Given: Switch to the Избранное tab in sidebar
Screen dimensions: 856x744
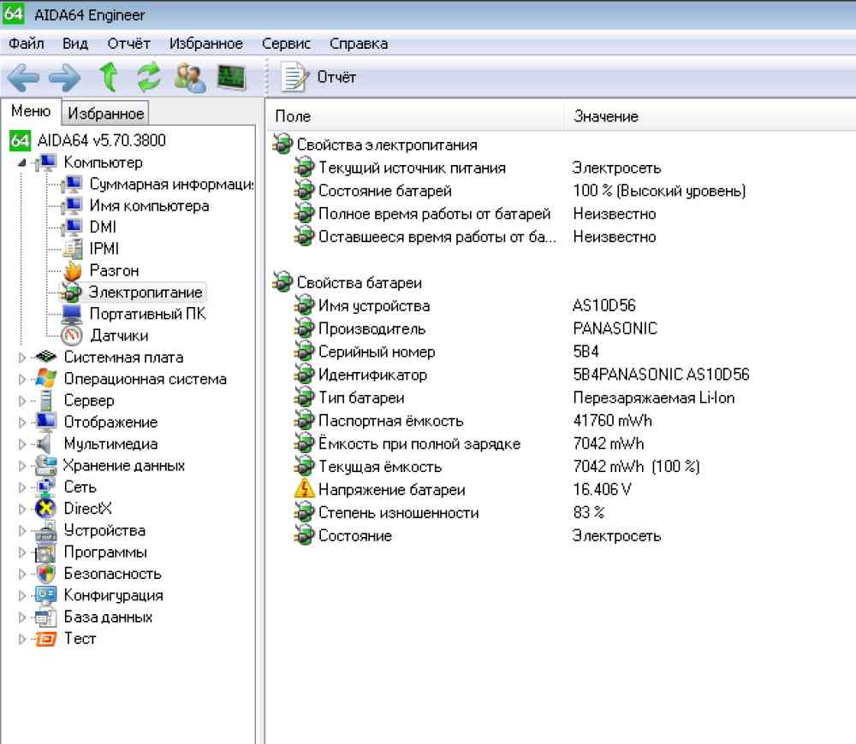Looking at the screenshot, I should pyautogui.click(x=105, y=113).
